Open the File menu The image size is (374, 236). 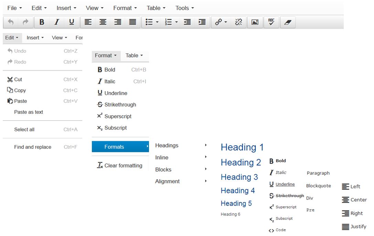coord(14,8)
